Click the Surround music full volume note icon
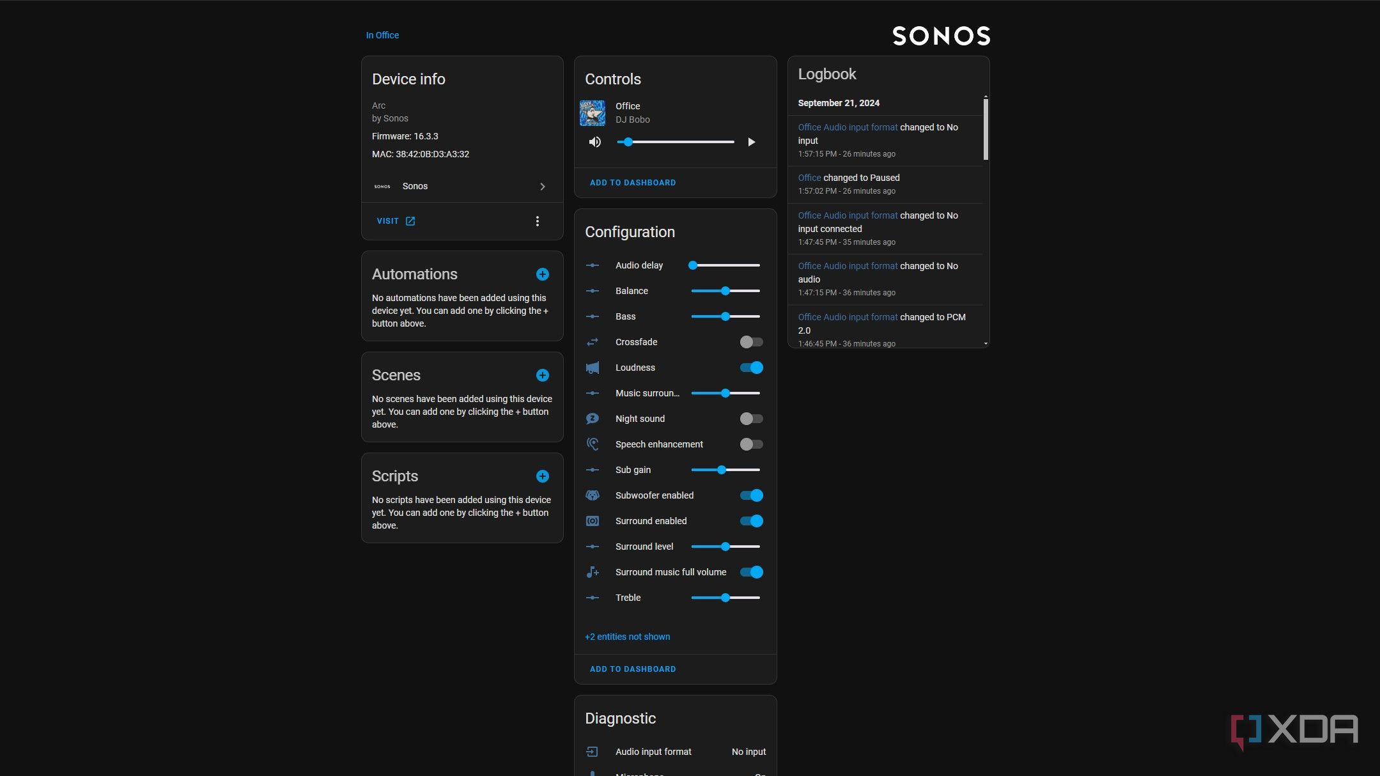 [593, 572]
